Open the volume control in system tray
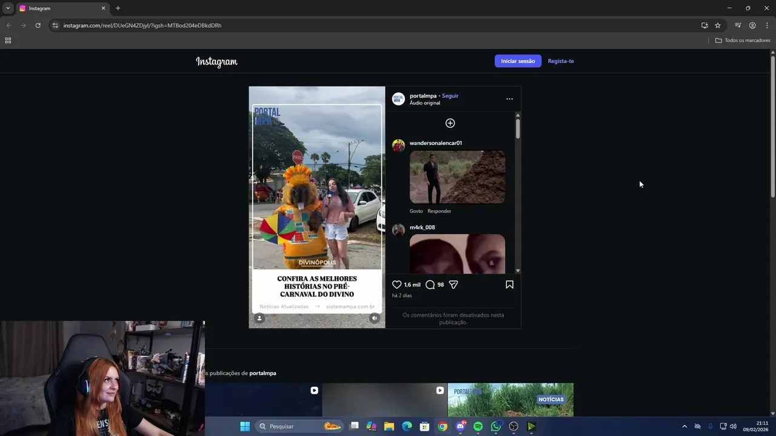Screen dimensions: 776x436 (x=734, y=426)
